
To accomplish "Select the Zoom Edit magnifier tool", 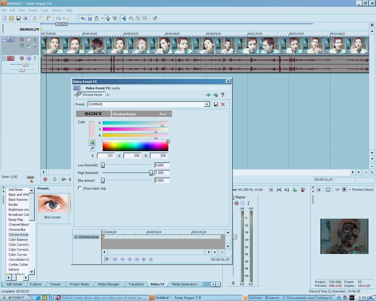I will [145, 18].
